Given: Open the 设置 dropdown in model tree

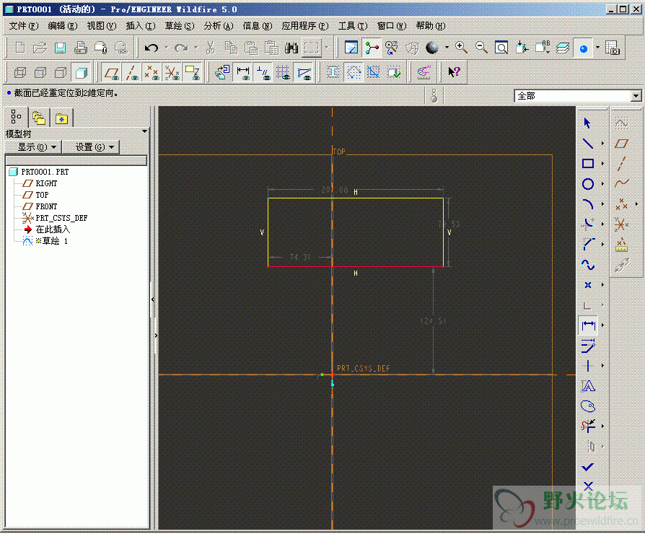Looking at the screenshot, I should (90, 147).
